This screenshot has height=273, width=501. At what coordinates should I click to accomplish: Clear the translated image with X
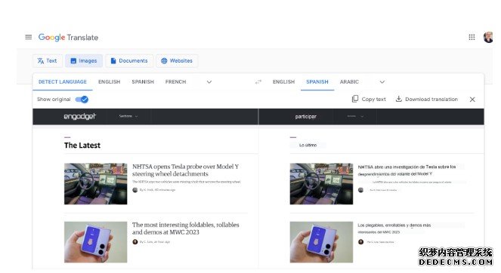coord(472,100)
